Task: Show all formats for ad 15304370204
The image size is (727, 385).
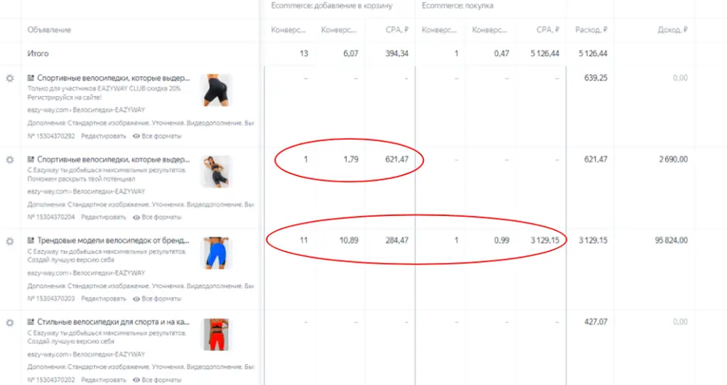Action: (157, 217)
